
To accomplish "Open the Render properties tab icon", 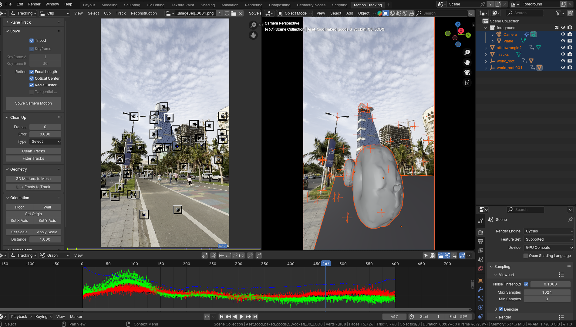I will tap(480, 232).
